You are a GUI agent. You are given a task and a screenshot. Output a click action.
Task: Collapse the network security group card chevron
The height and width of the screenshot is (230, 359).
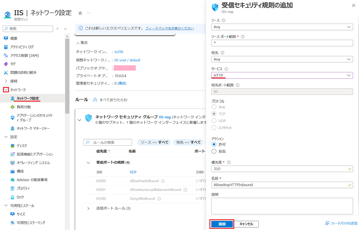pos(79,120)
